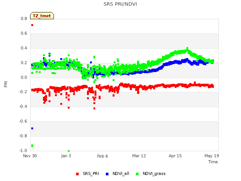Click the 0.6 y-axis tick label
Screen dimensions: 241x181
coord(24,34)
